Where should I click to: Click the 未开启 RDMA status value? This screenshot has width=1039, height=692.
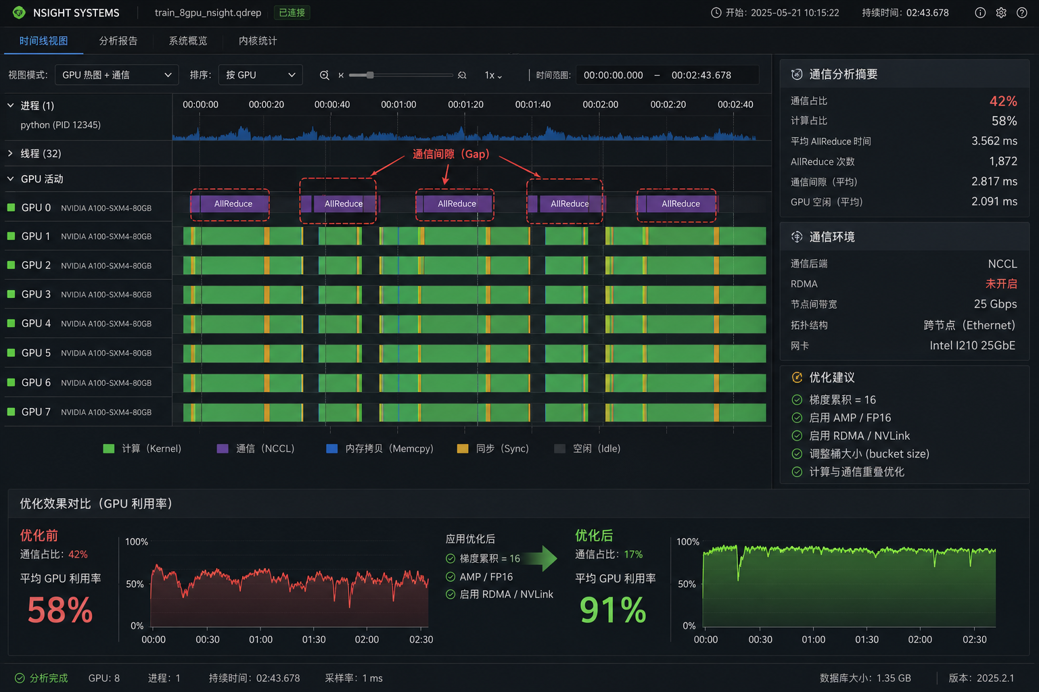tap(1001, 284)
